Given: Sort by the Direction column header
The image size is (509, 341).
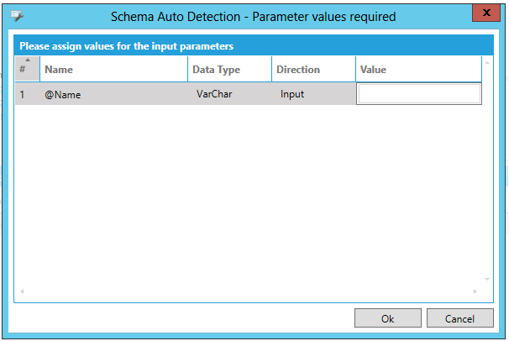Looking at the screenshot, I should (x=312, y=70).
